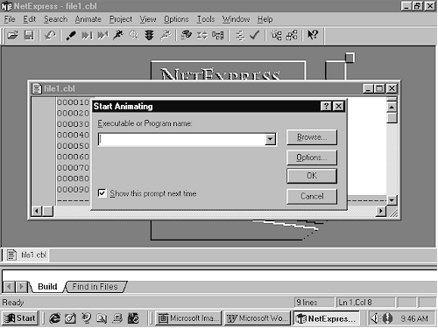
Task: Click the context Help arrow-question icon
Action: coord(313,35)
